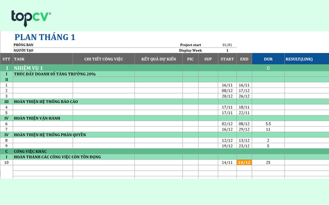Select end date 29/12 in row 7
329x205 pixels.
244,129
